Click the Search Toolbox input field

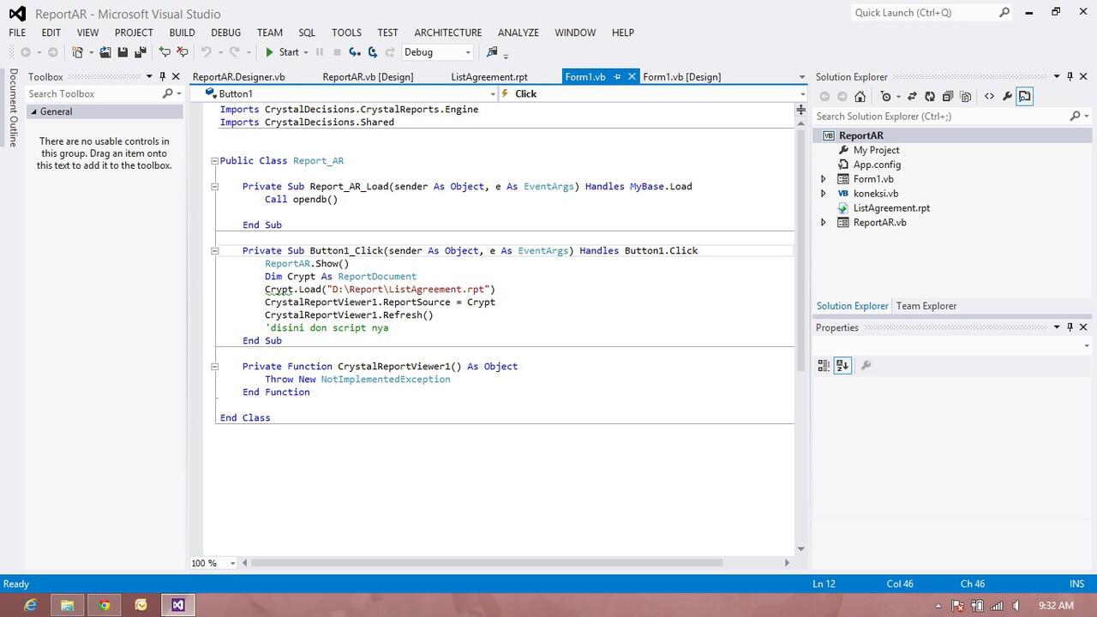pos(93,94)
